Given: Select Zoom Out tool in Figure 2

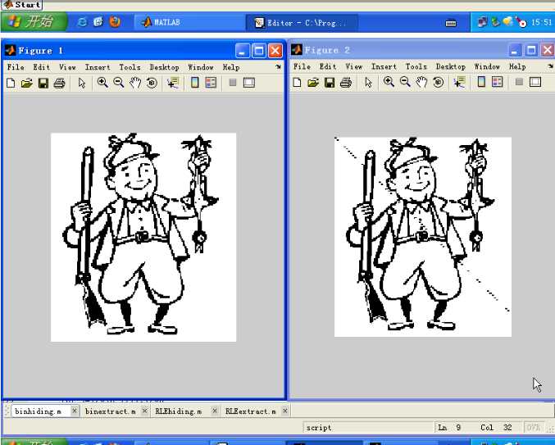Looking at the screenshot, I should point(405,82).
